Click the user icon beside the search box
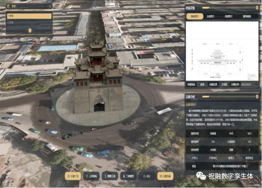Image resolution: width=262 pixels, height=188 pixels. (x=8, y=6)
